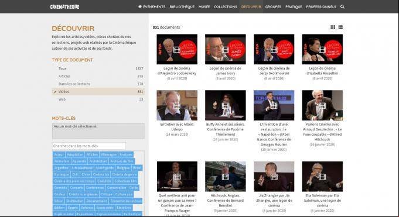Uncheck the selected Vidéos filter

pyautogui.click(x=98, y=91)
